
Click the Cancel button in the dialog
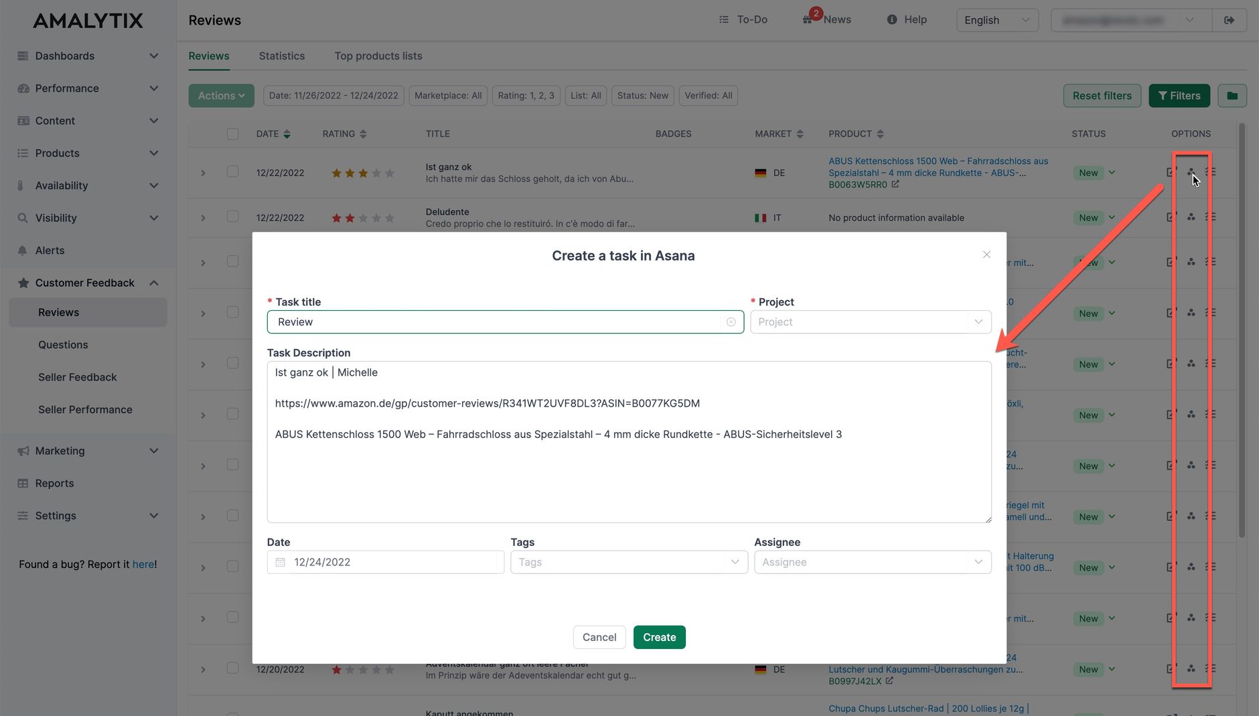(x=599, y=637)
